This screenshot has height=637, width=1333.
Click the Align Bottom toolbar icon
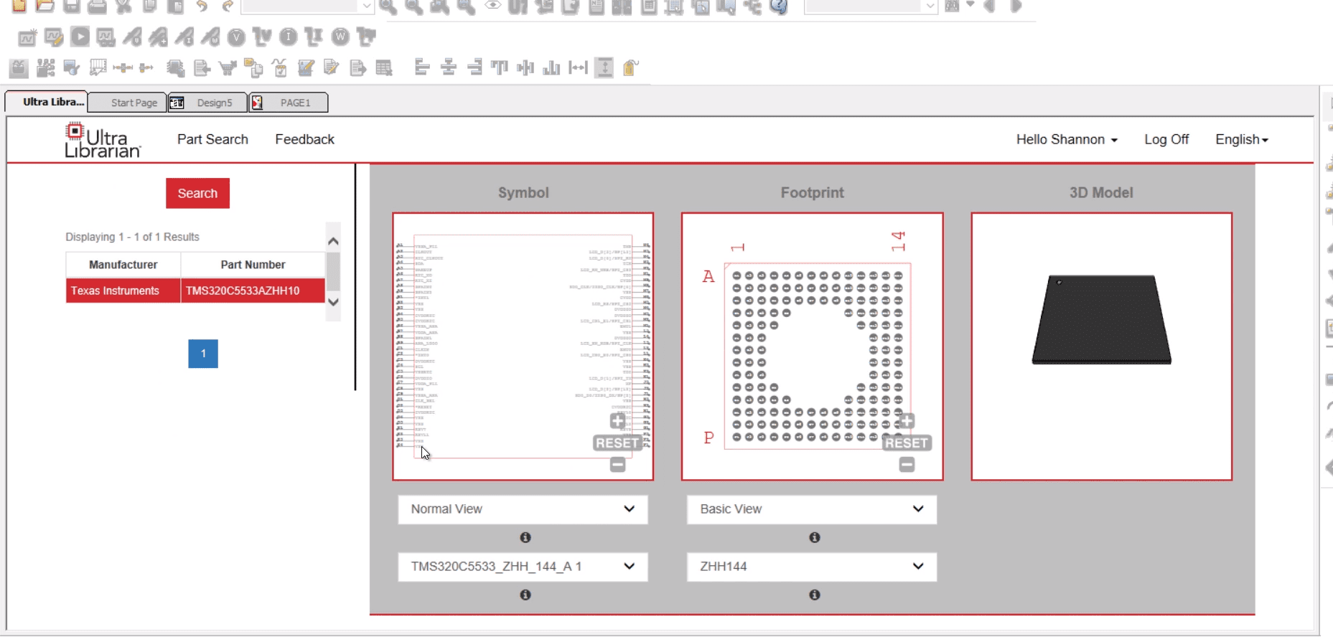point(551,67)
